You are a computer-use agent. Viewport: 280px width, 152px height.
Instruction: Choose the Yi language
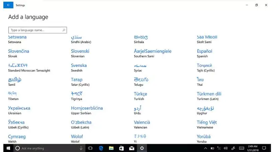click(140, 139)
